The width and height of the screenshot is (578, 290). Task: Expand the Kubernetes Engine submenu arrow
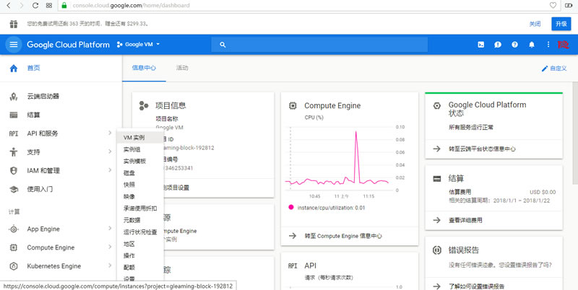(110, 265)
